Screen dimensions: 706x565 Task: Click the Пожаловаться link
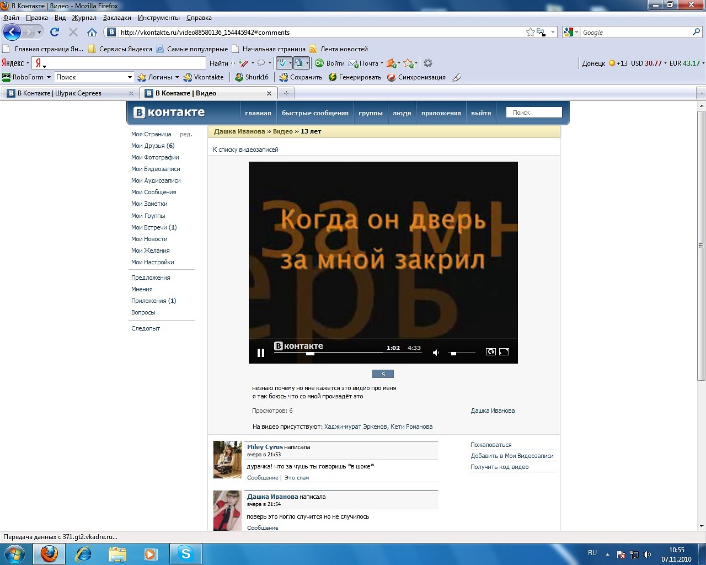click(491, 445)
